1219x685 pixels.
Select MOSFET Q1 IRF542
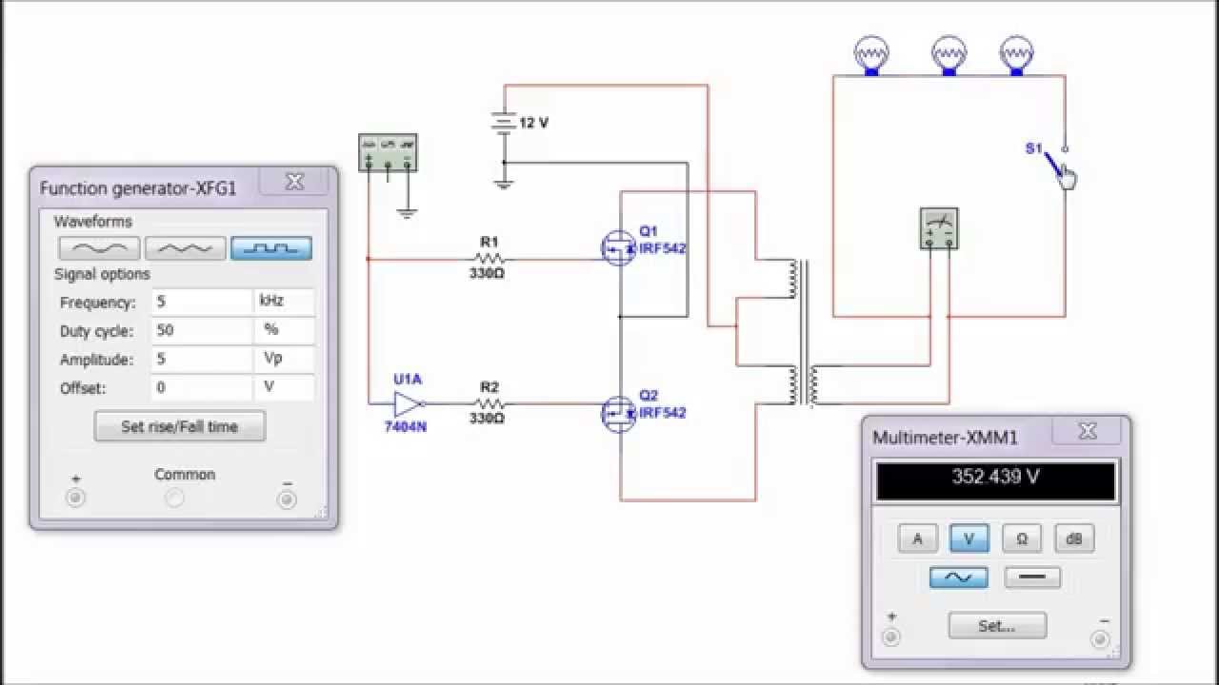(x=618, y=248)
